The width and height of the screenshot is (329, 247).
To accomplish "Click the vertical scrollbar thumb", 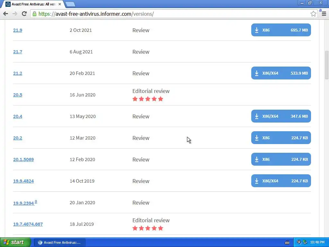I will point(326,65).
